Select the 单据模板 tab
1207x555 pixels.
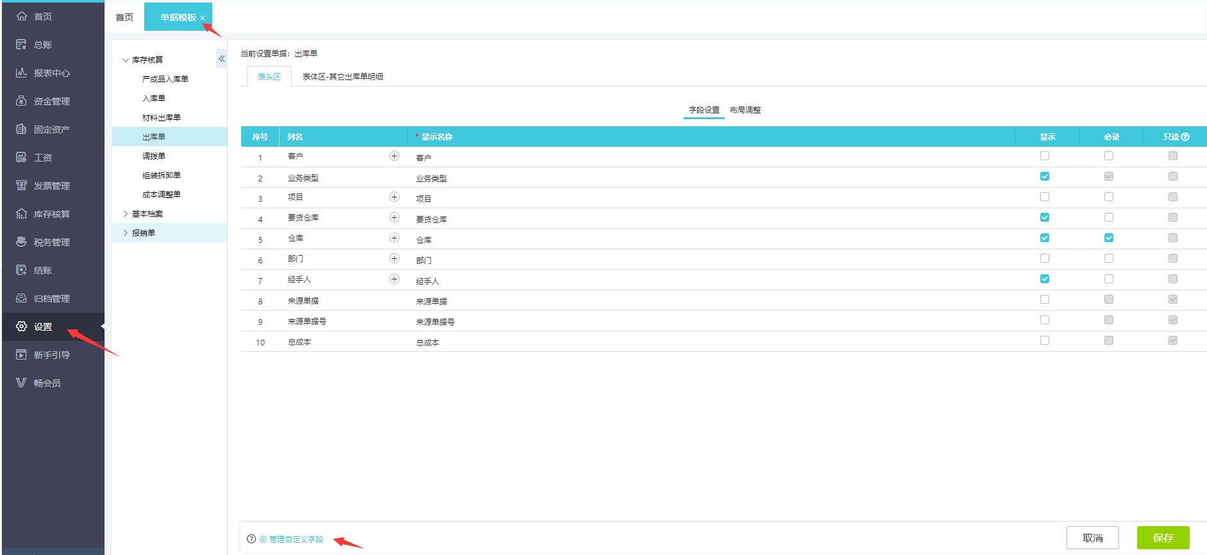point(178,17)
